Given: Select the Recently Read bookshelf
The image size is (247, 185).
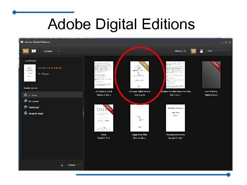Looking at the screenshot, I should [x=52, y=113].
